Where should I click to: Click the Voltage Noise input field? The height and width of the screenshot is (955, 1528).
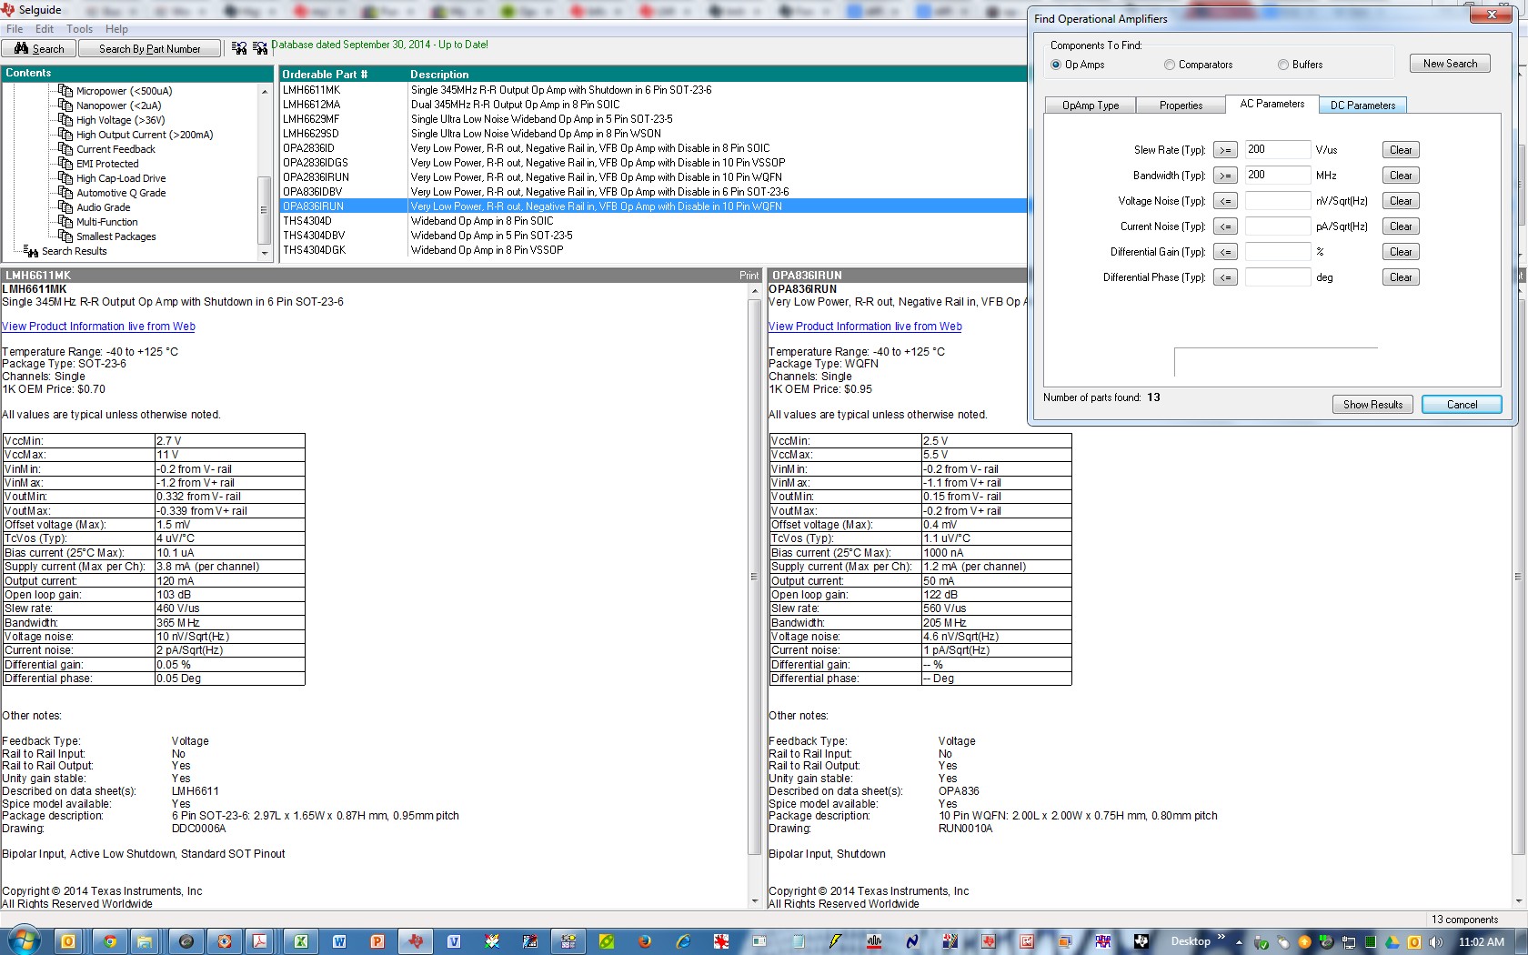pos(1277,201)
